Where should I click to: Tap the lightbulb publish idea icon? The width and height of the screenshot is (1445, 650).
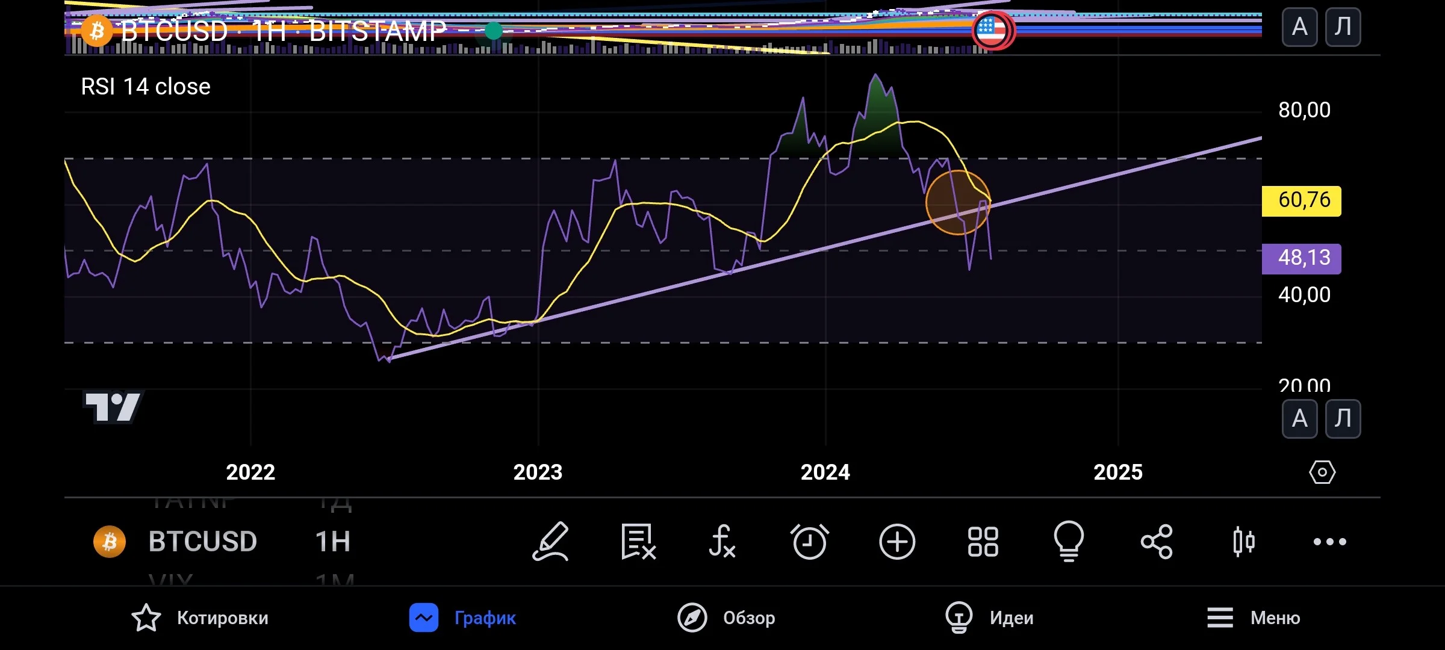click(1069, 542)
